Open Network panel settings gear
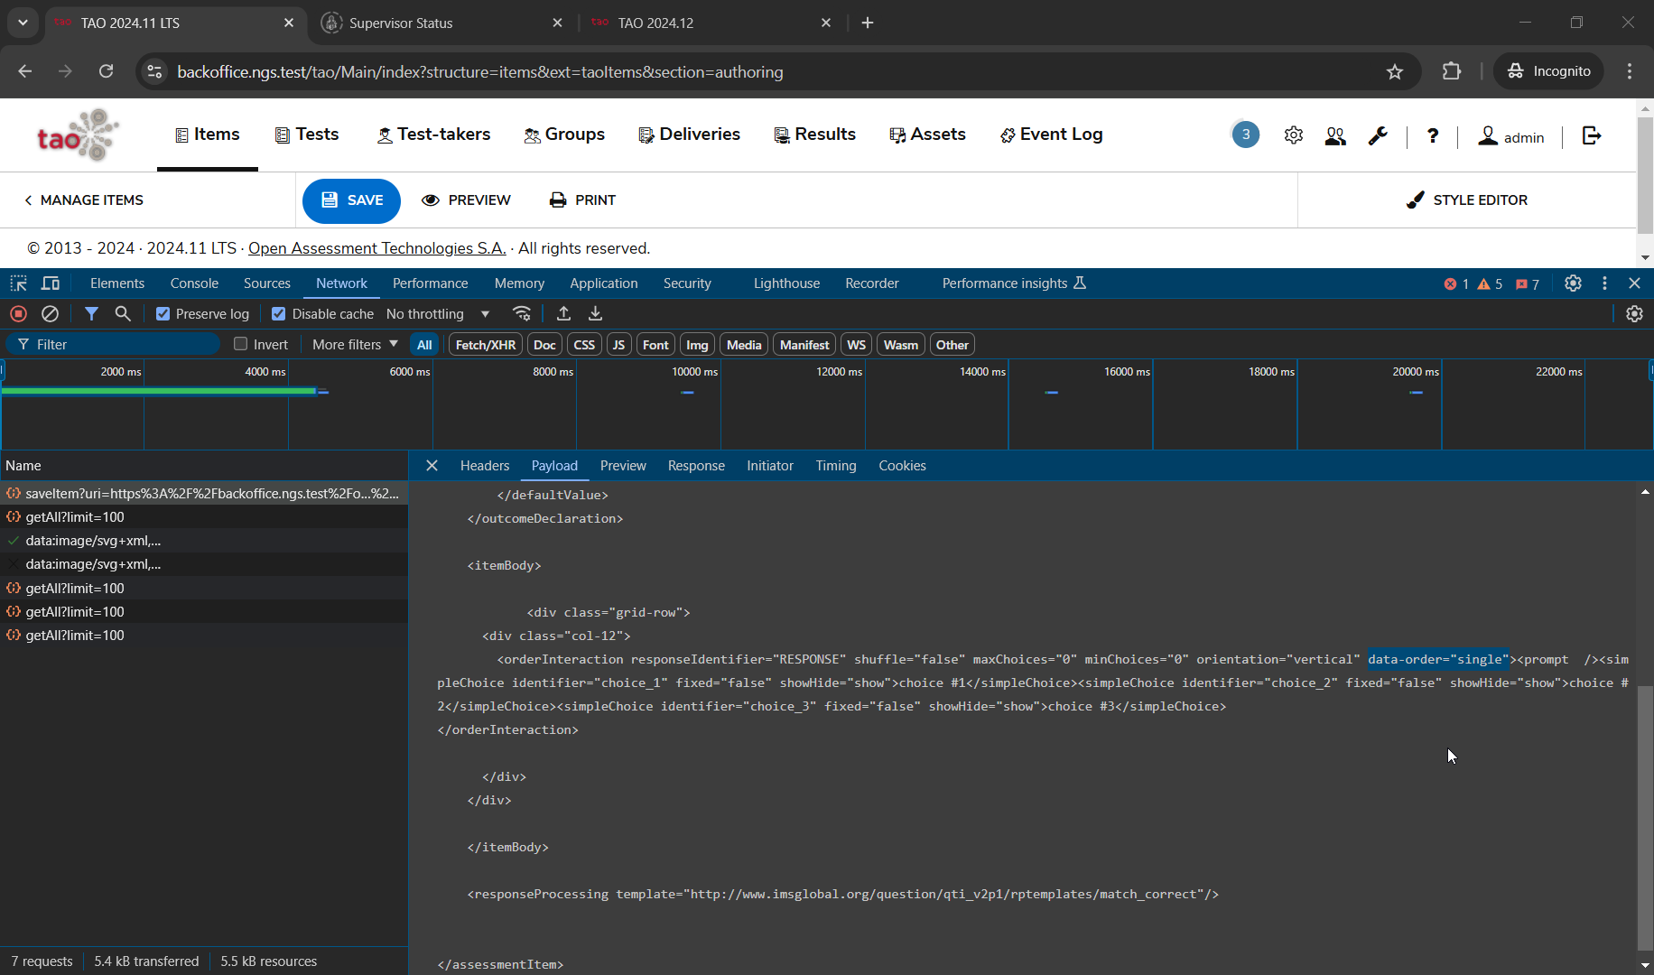Image resolution: width=1654 pixels, height=975 pixels. coord(1634,313)
